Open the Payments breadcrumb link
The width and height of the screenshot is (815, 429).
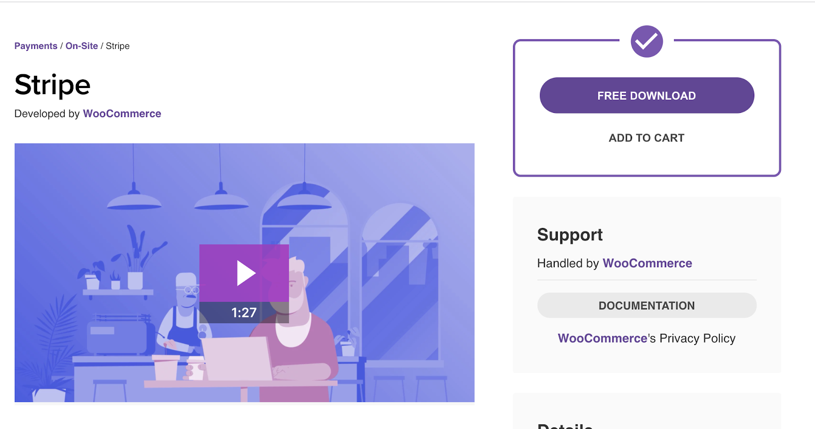click(36, 46)
